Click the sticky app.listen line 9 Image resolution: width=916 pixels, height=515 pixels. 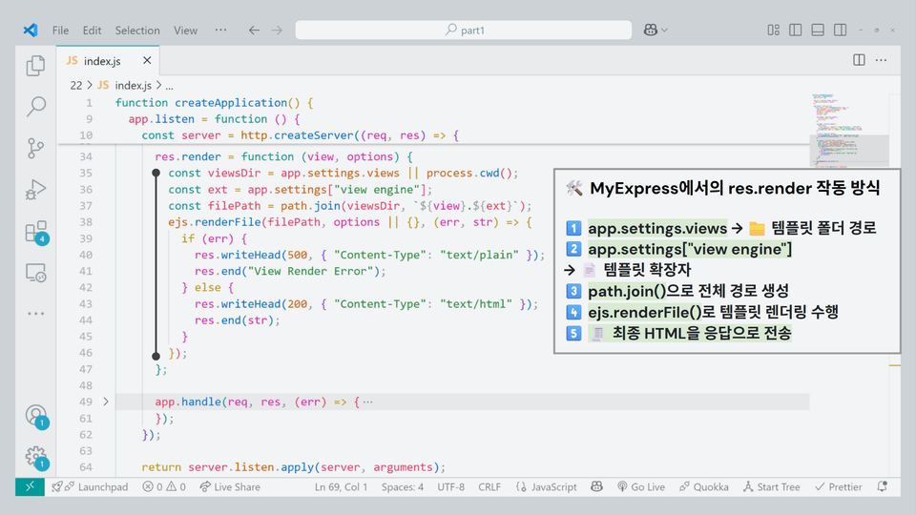click(215, 119)
